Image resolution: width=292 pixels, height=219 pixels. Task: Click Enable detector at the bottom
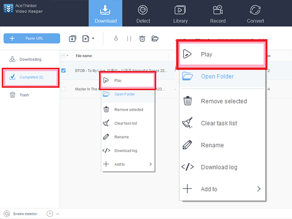point(24,213)
